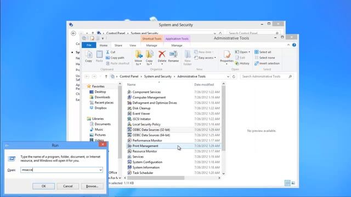Select the Event Viewer item

pyautogui.click(x=141, y=113)
